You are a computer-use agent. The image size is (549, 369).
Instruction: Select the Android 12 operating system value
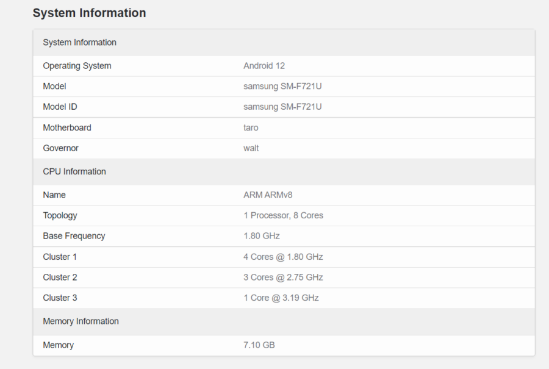pyautogui.click(x=264, y=66)
